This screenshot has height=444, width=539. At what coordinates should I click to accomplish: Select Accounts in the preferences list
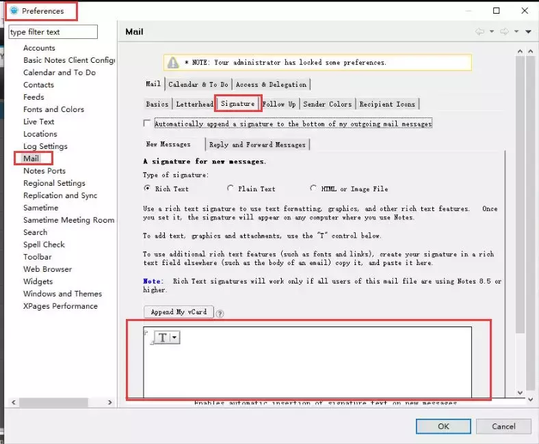click(39, 48)
